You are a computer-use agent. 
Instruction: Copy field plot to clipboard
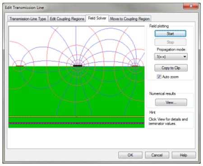[x=171, y=68]
